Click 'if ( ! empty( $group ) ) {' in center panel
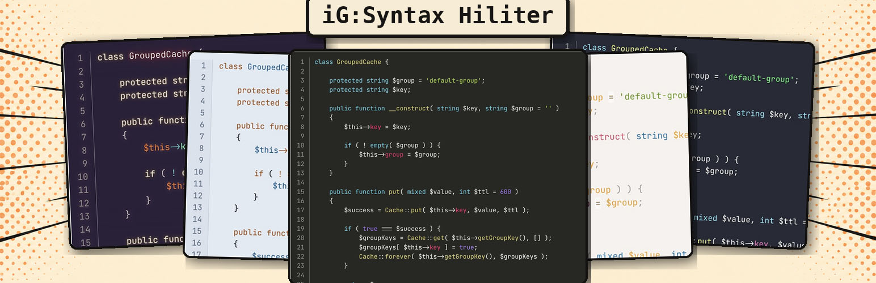The height and width of the screenshot is (283, 876). click(392, 145)
